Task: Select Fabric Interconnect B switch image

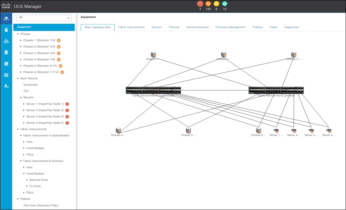Action: 276,90
